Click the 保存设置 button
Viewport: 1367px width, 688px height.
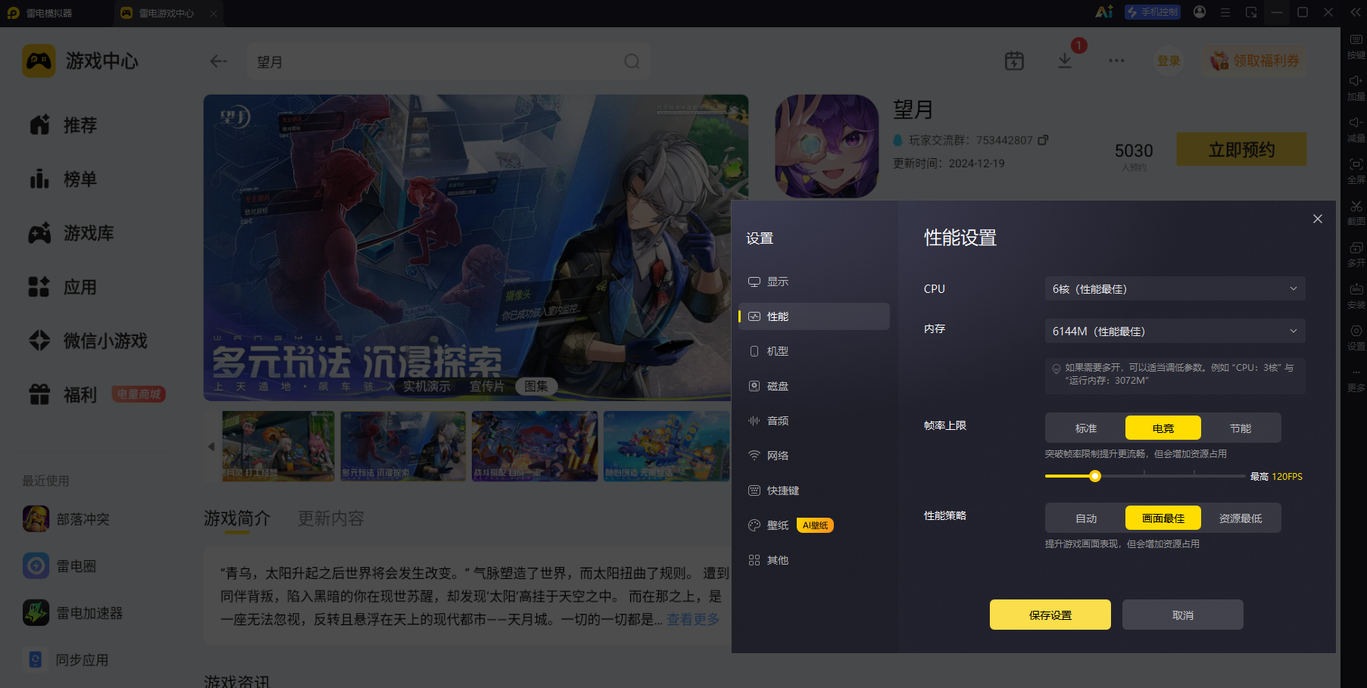[x=1050, y=615]
